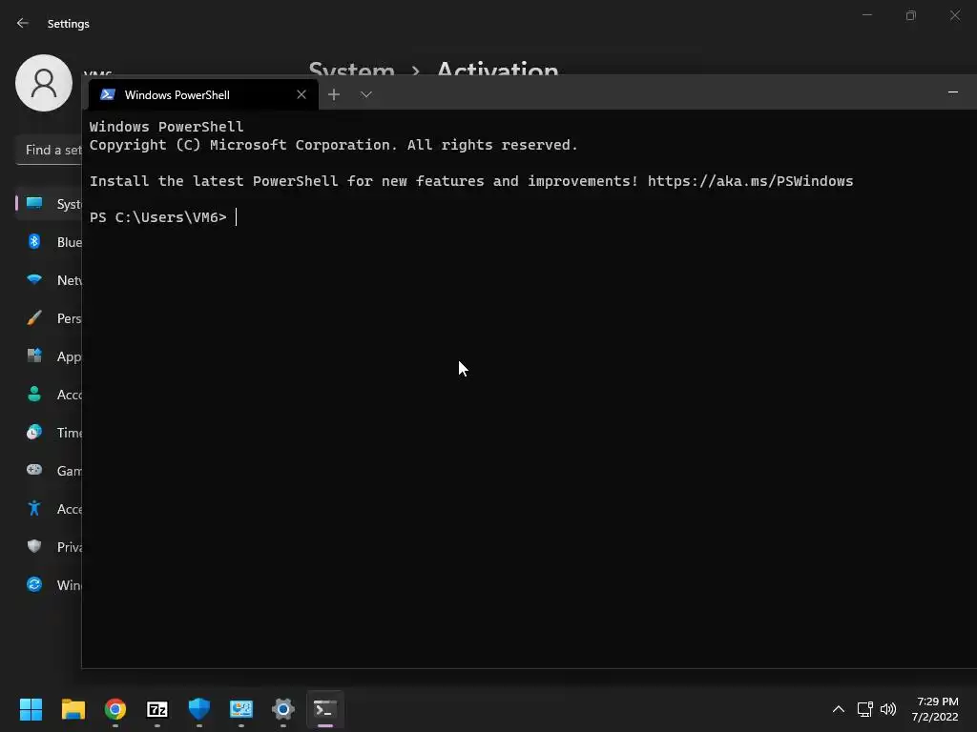Open the System category in Settings sidebar
Image resolution: width=977 pixels, height=732 pixels.
click(50, 204)
